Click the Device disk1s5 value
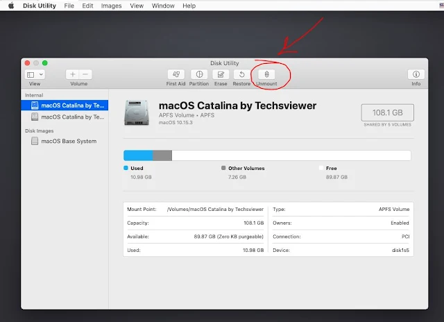Viewport: 444px width, 322px height. click(400, 250)
